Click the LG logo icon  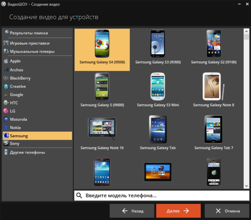pyautogui.click(x=6, y=111)
